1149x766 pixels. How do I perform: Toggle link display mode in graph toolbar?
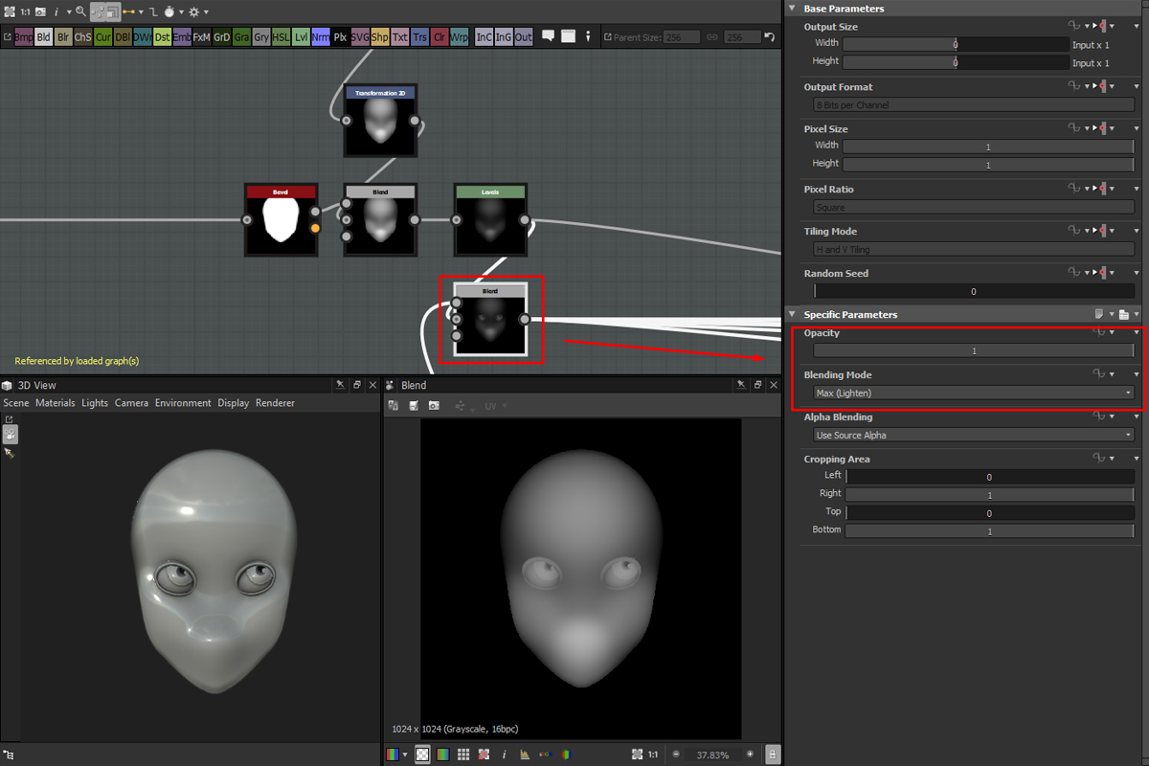[x=130, y=11]
